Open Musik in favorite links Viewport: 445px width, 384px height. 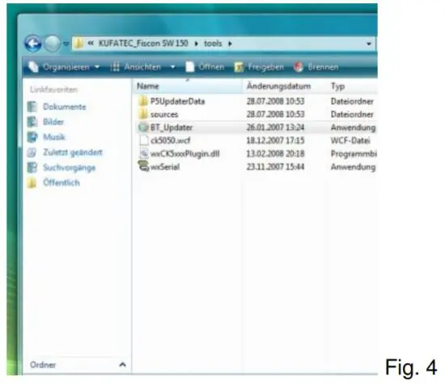tap(54, 137)
